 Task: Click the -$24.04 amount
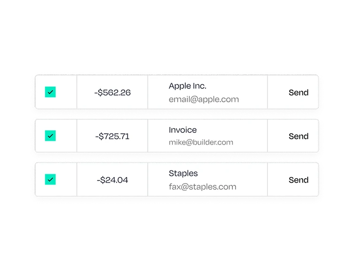click(112, 180)
